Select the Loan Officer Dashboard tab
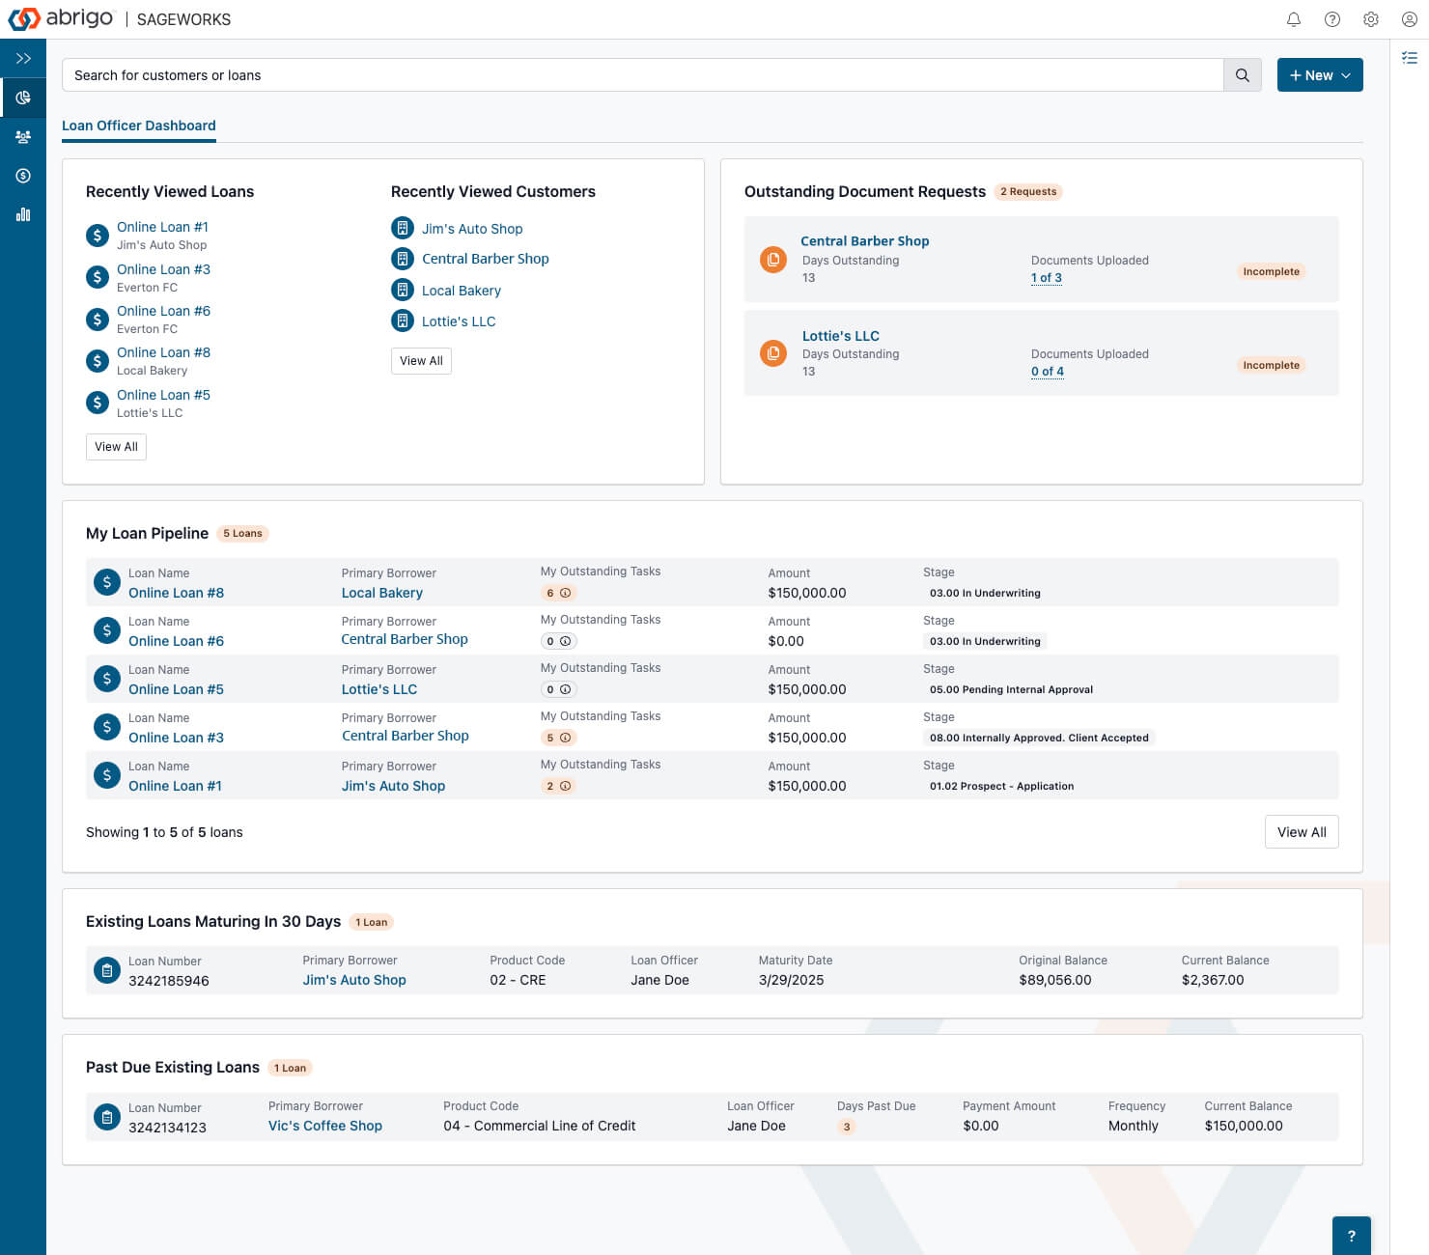This screenshot has width=1429, height=1255. 138,125
